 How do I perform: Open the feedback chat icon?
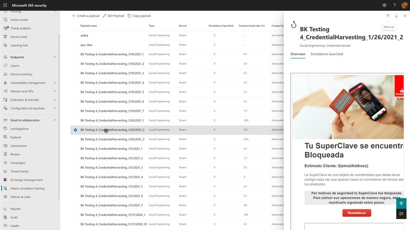(401, 214)
